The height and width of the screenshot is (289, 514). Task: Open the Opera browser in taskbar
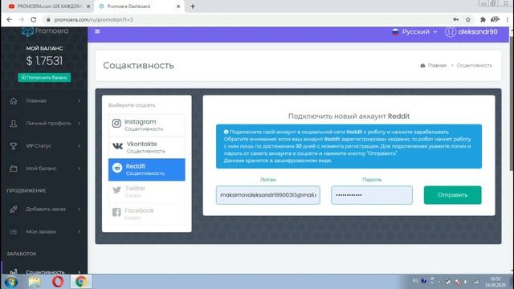coord(58,282)
